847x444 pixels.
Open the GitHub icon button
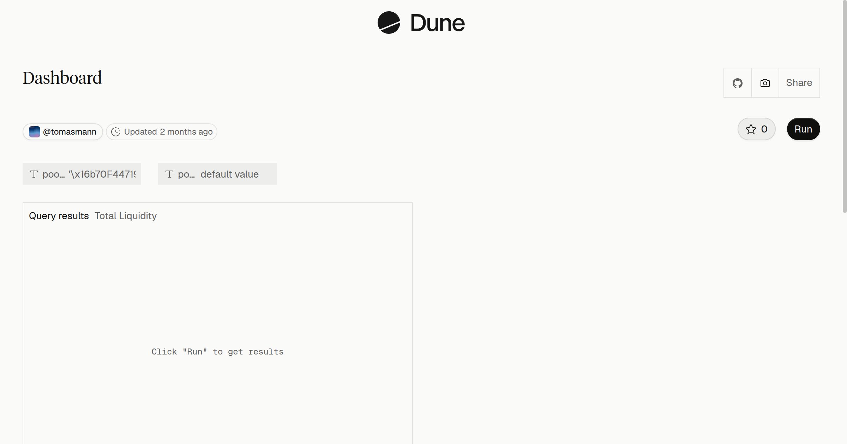(738, 83)
